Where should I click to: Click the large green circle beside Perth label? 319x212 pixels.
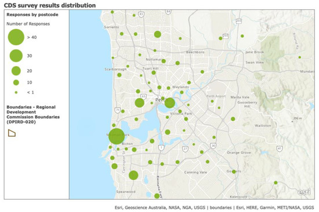point(170,103)
